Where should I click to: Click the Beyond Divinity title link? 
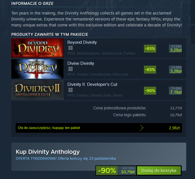click(82, 42)
